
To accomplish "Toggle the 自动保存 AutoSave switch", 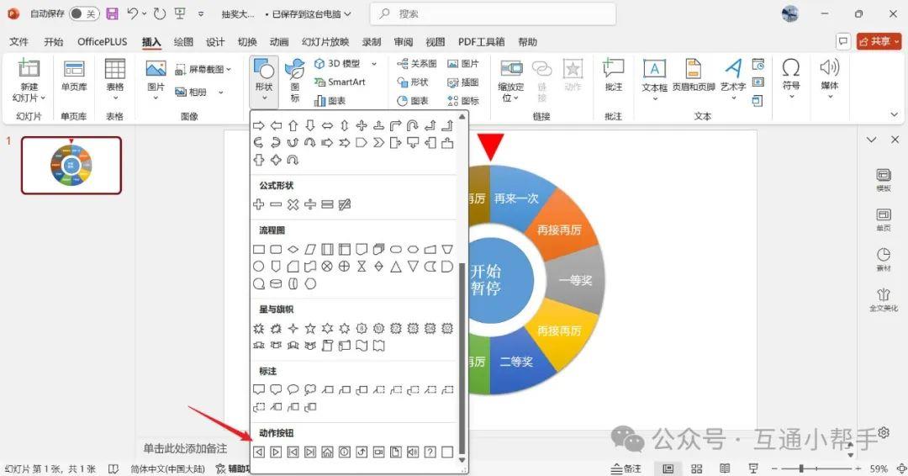I will [84, 13].
